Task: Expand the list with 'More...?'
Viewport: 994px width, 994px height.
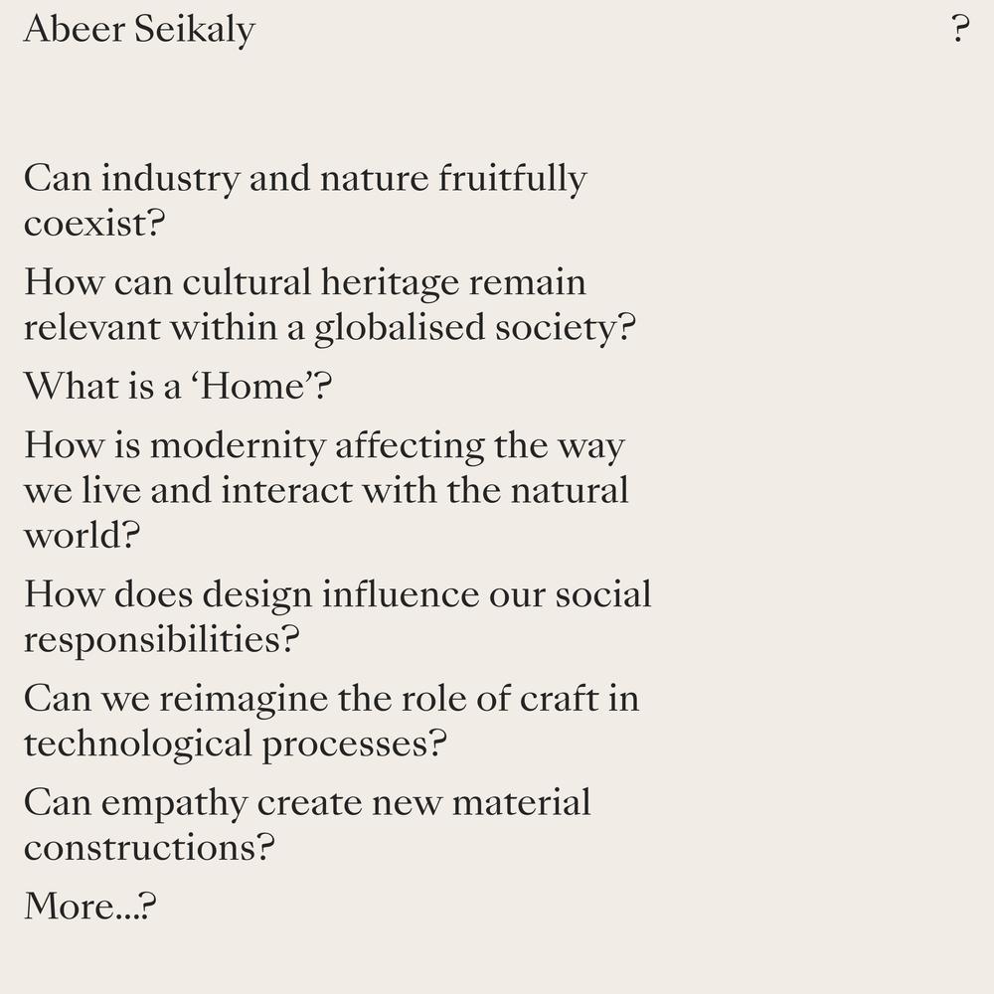Action: [x=89, y=906]
